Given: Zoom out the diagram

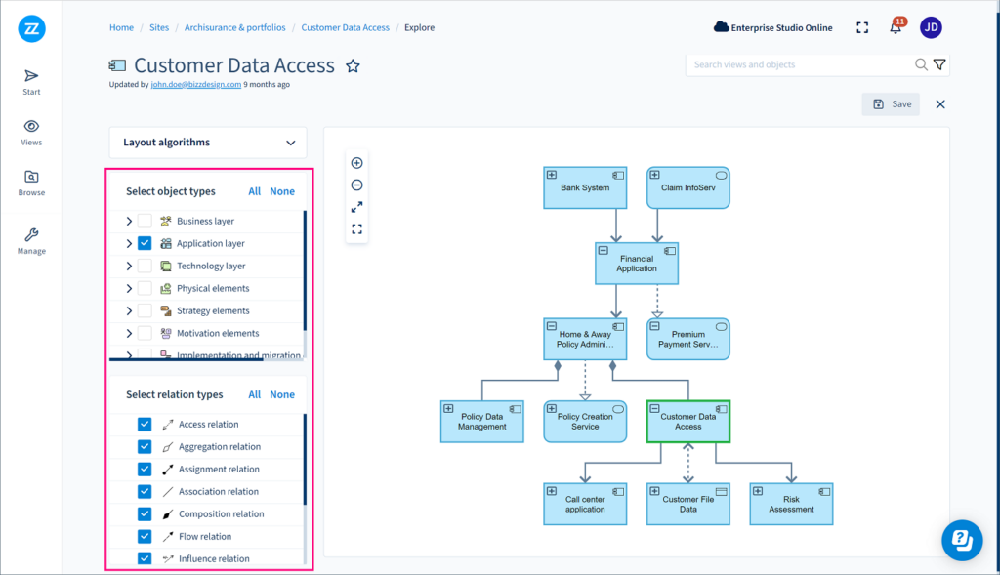Looking at the screenshot, I should 357,185.
